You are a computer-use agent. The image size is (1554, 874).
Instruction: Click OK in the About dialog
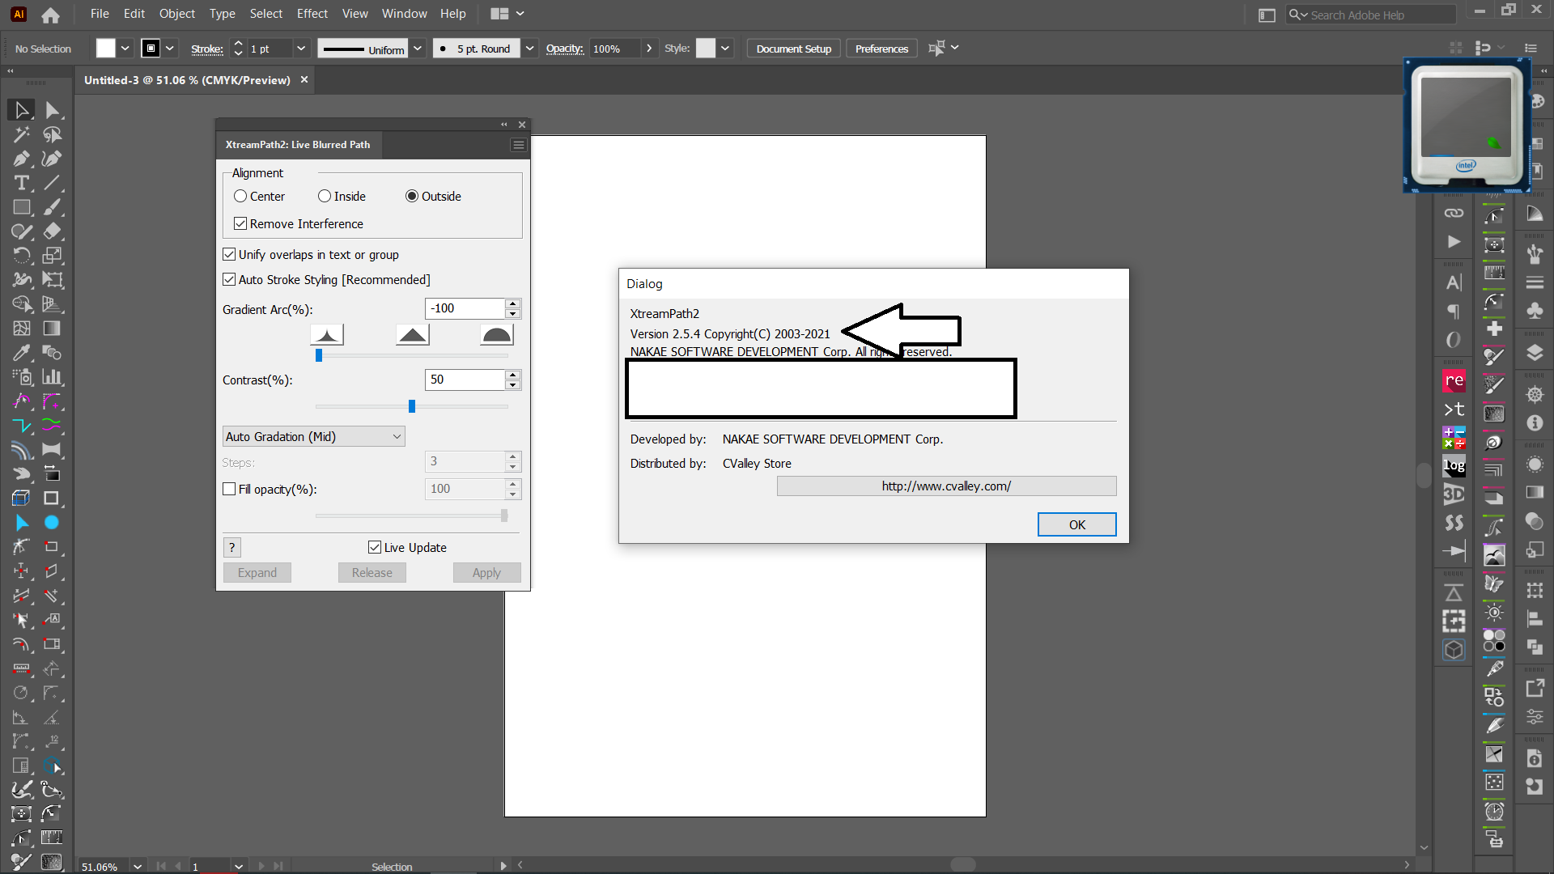[x=1076, y=524]
